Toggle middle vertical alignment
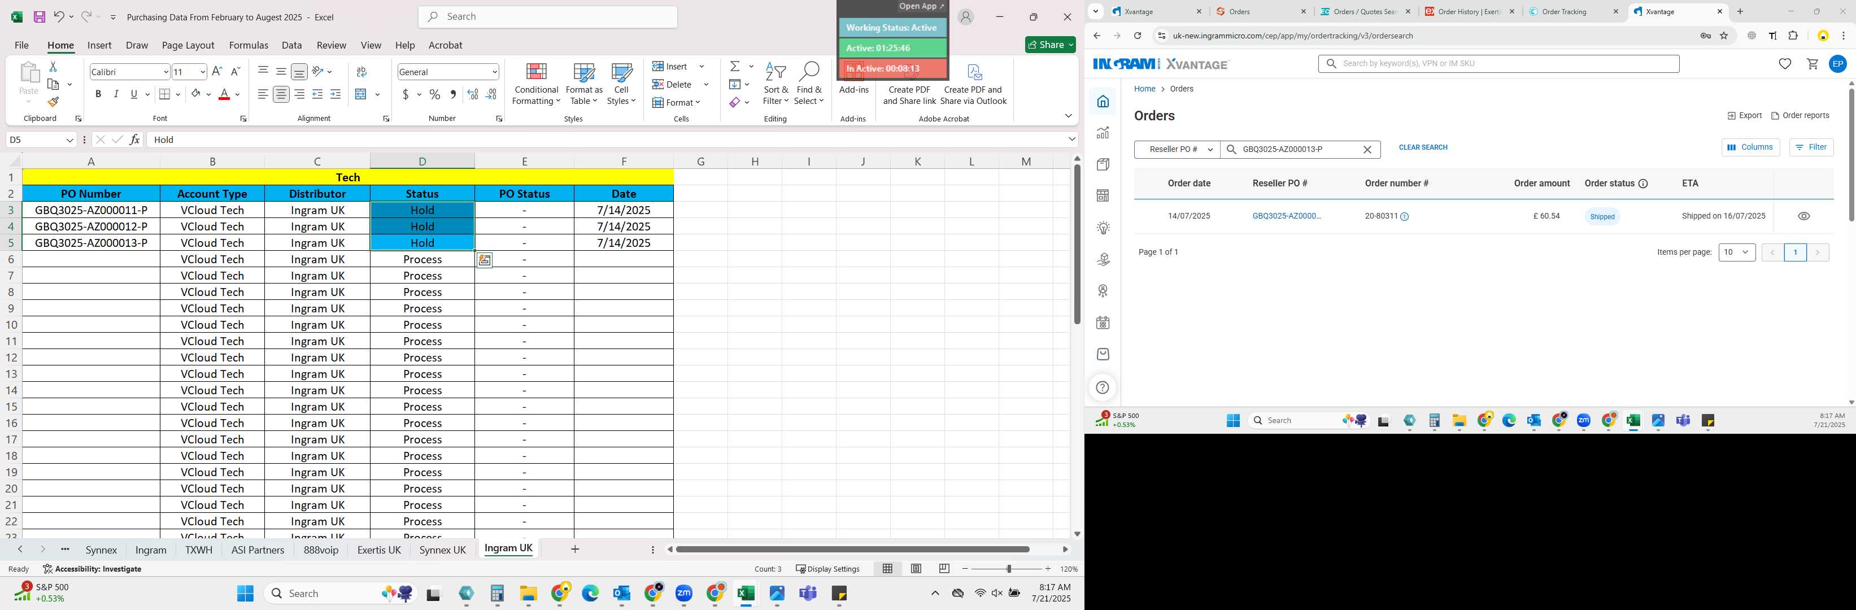Screen dimensions: 1856x610 pyautogui.click(x=281, y=71)
